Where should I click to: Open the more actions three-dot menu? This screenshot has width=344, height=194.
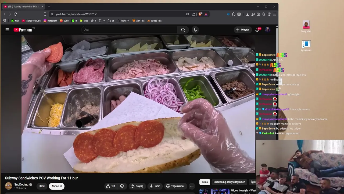[x=192, y=186]
